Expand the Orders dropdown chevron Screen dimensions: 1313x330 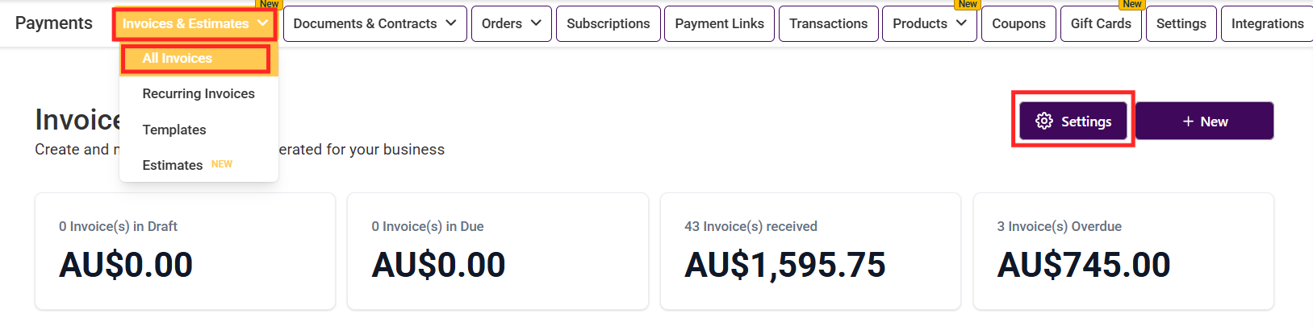[536, 23]
